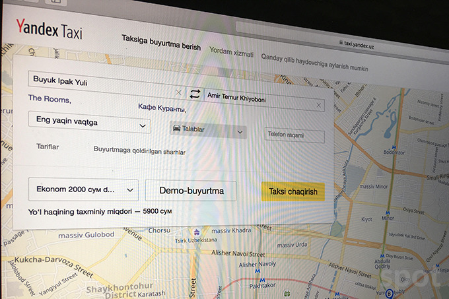Click the Amir Temur Khiyoboni destination input
Image resolution: width=449 pixels, height=299 pixels.
tap(264, 100)
